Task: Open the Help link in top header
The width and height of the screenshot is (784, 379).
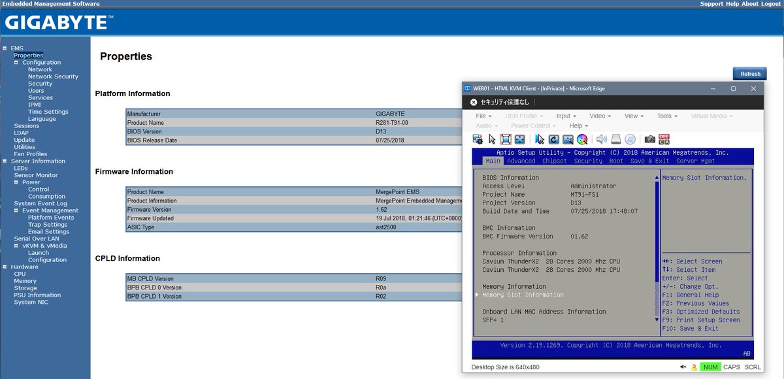Action: [x=732, y=4]
